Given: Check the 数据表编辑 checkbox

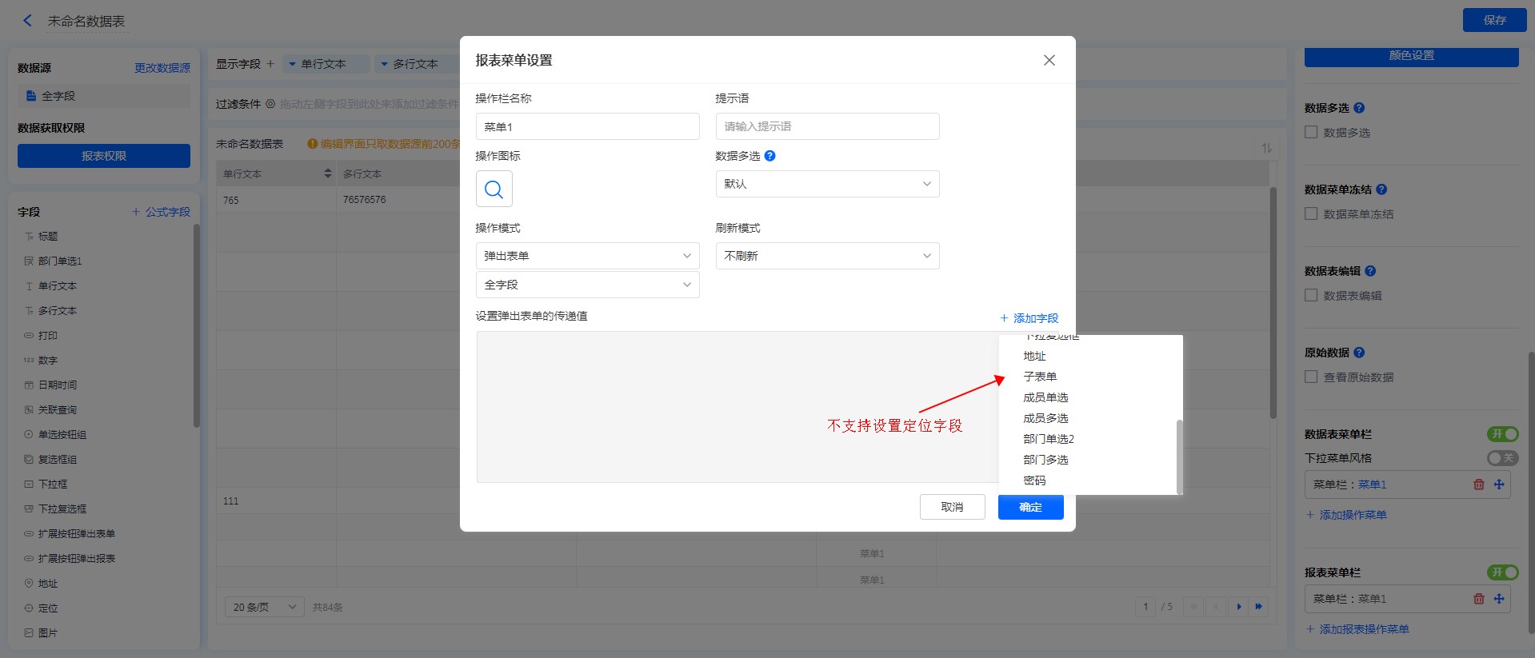Looking at the screenshot, I should [x=1311, y=296].
